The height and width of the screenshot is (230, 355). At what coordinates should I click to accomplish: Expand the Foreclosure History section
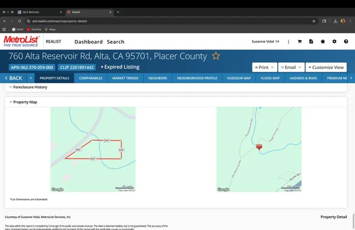click(x=10, y=87)
